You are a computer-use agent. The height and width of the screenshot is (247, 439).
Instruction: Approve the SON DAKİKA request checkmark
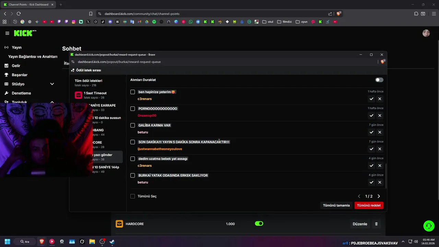371,149
